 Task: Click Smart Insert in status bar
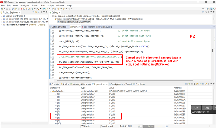pyautogui.click(x=107, y=126)
